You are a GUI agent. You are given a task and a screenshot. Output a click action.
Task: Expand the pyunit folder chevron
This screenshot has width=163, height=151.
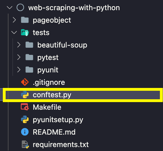[19, 70]
